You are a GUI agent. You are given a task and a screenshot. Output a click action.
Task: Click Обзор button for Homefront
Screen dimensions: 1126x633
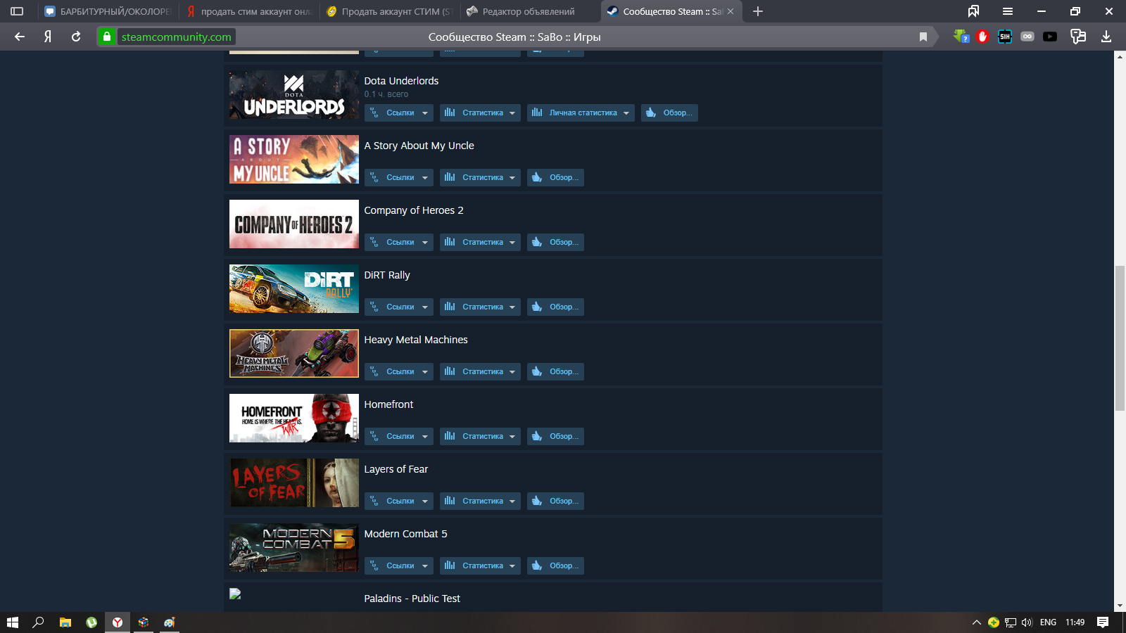click(x=555, y=436)
